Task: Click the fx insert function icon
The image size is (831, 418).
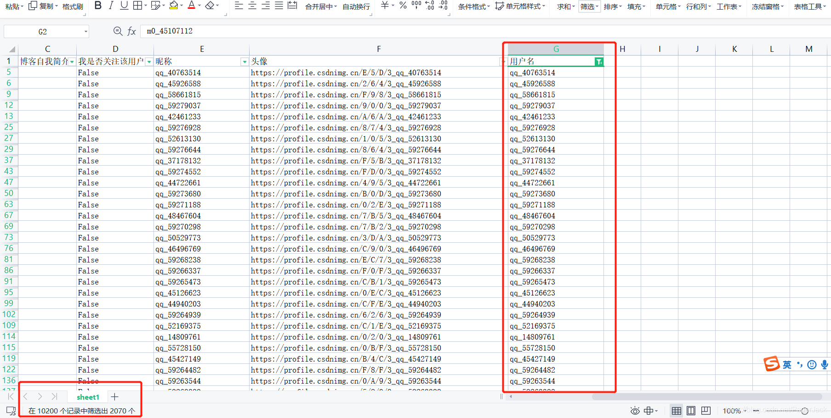Action: point(132,31)
